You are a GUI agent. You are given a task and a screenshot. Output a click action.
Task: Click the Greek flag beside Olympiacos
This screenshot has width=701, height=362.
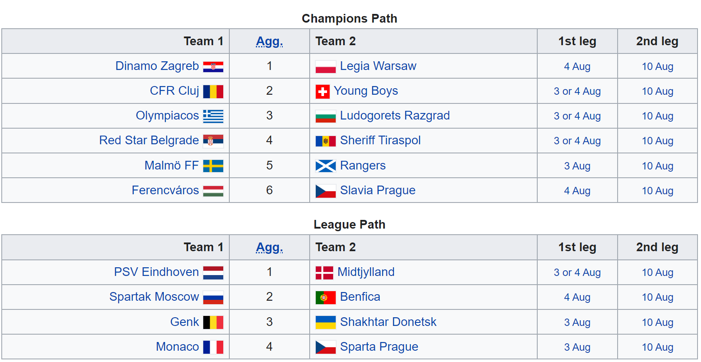[213, 116]
